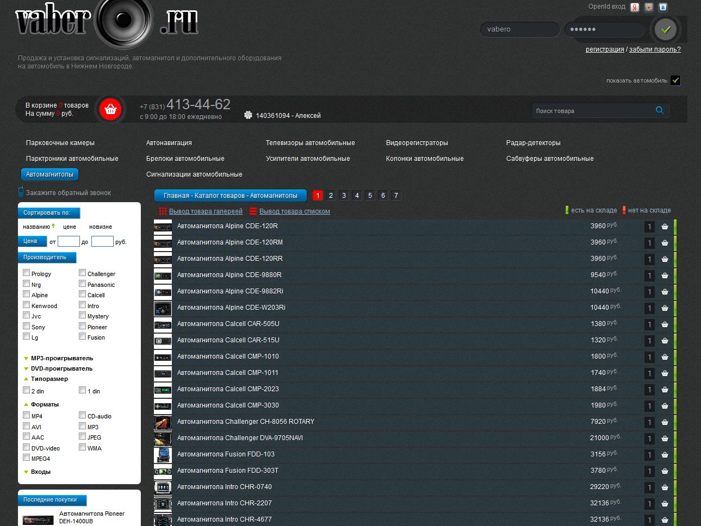Check the Alpine manufacturer box
The width and height of the screenshot is (701, 526).
(26, 294)
